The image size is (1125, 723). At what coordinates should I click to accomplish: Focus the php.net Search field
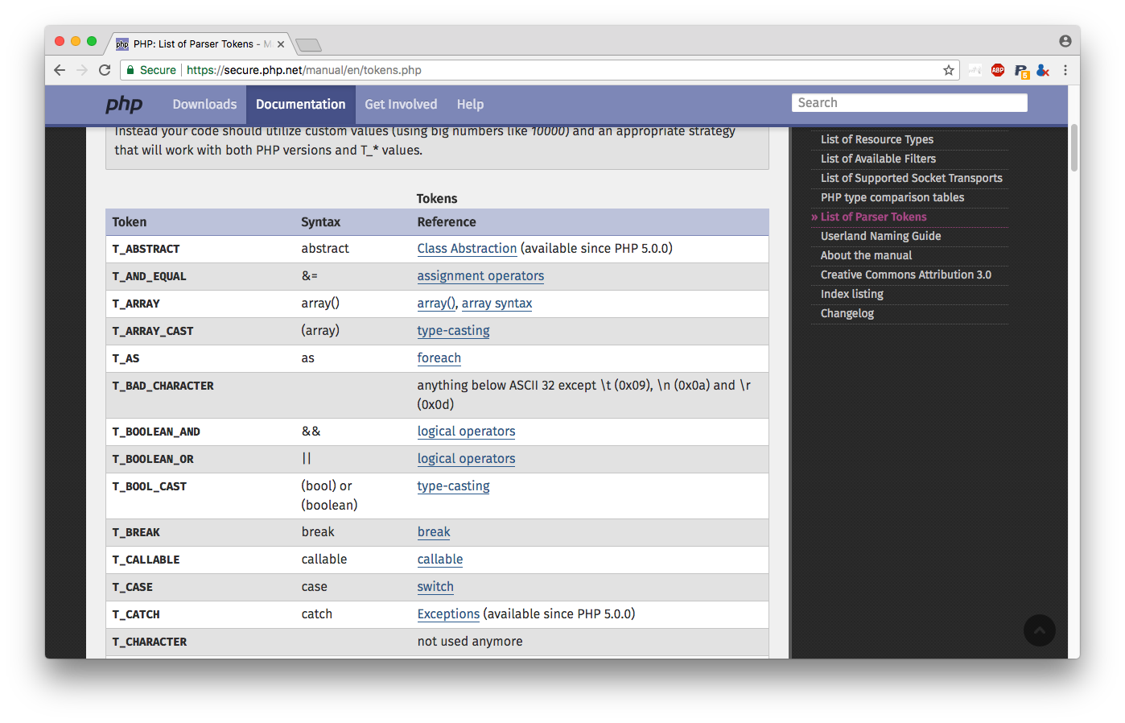909,102
